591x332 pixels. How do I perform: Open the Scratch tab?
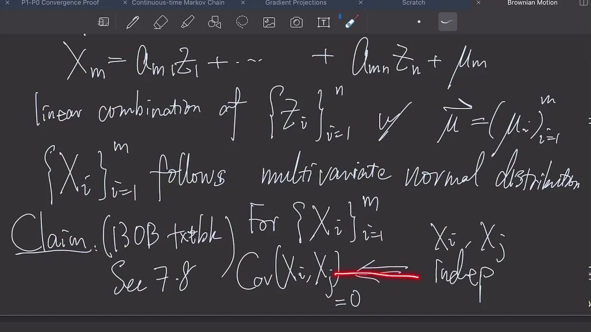tap(413, 3)
